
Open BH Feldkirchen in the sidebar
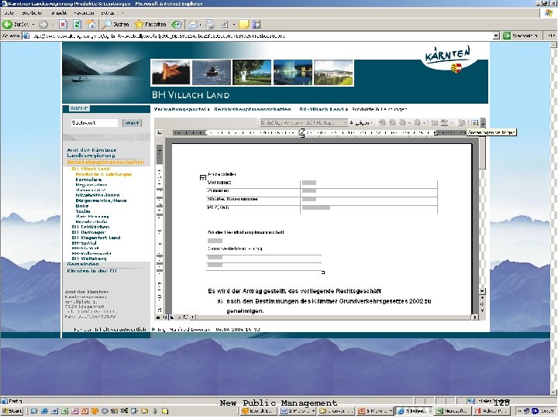point(91,227)
